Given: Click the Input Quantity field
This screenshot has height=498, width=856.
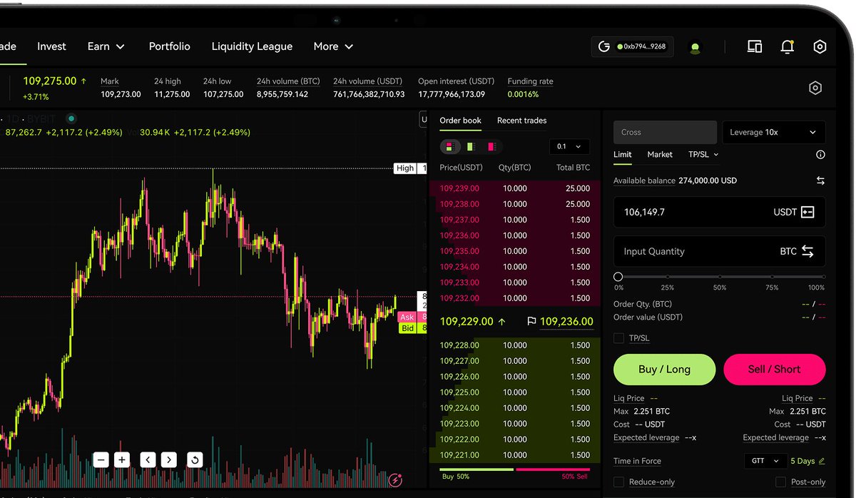Looking at the screenshot, I should (x=719, y=251).
